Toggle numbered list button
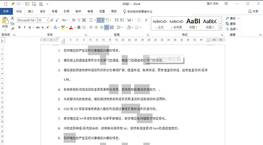 pyautogui.click(x=99, y=20)
